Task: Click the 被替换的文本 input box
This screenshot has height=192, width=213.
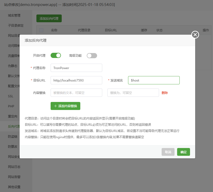Action: [x=76, y=93]
